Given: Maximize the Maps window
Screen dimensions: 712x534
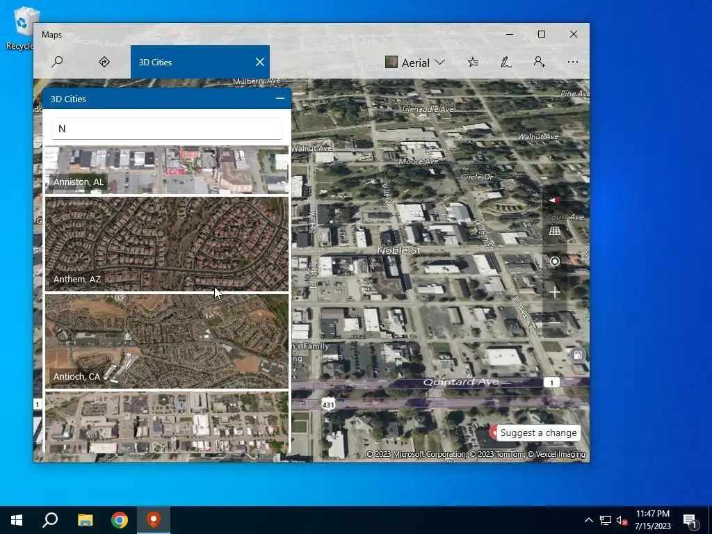Looking at the screenshot, I should tap(541, 34).
